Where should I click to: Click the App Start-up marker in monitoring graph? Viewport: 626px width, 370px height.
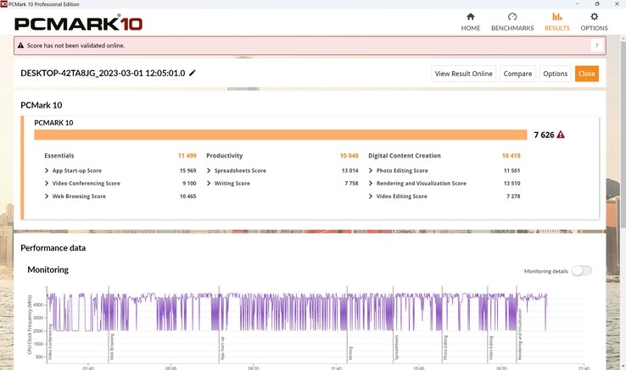point(223,349)
